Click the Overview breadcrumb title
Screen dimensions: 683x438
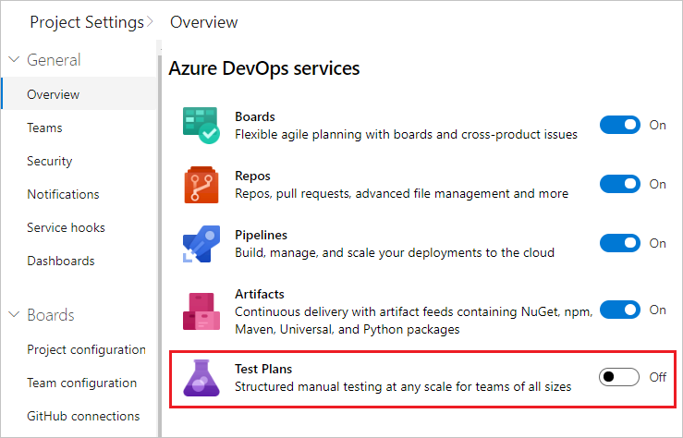click(x=204, y=22)
